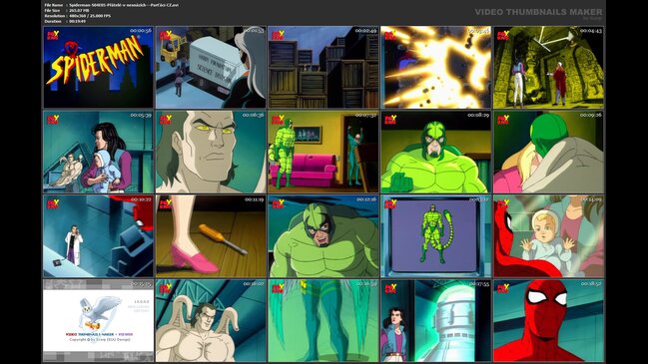
Task: Select the green legs in tube thumbnail
Action: pos(324,321)
